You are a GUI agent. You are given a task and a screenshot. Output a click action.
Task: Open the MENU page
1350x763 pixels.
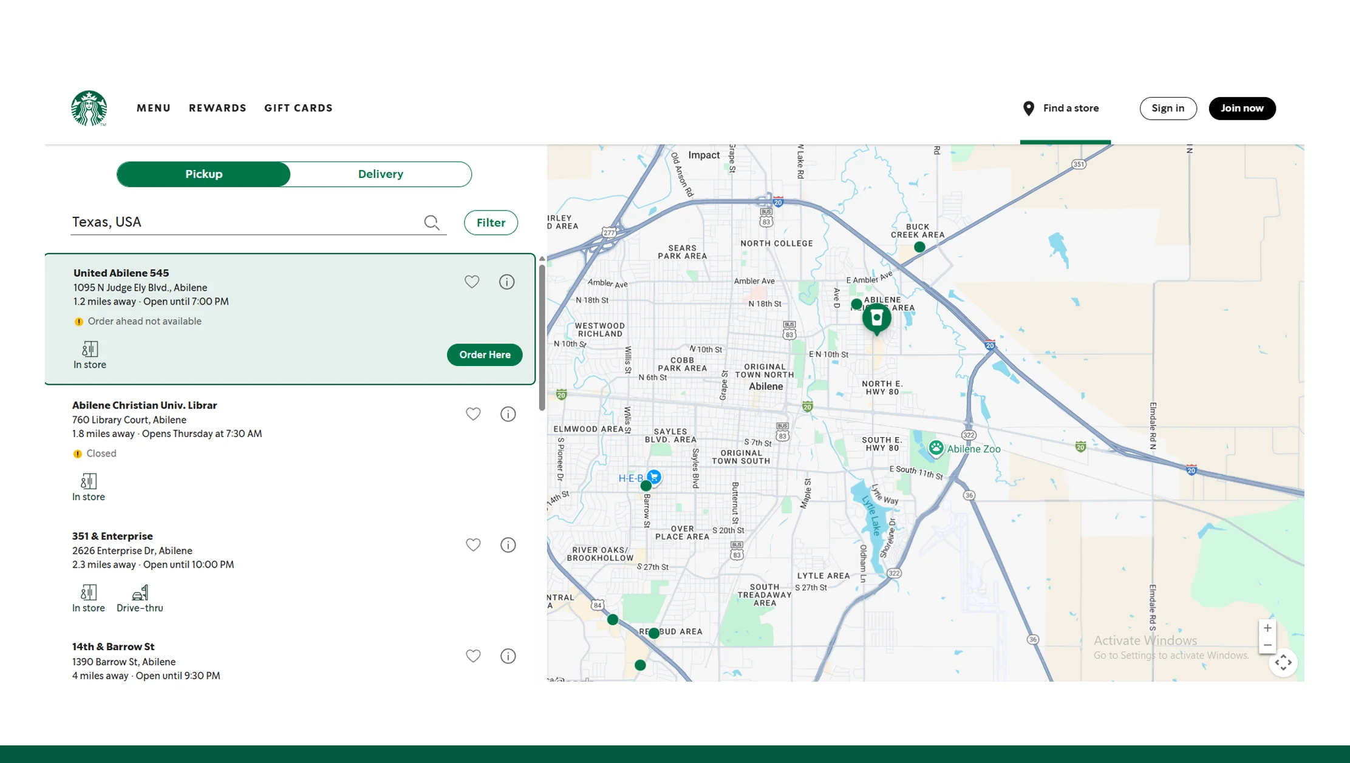pyautogui.click(x=154, y=108)
